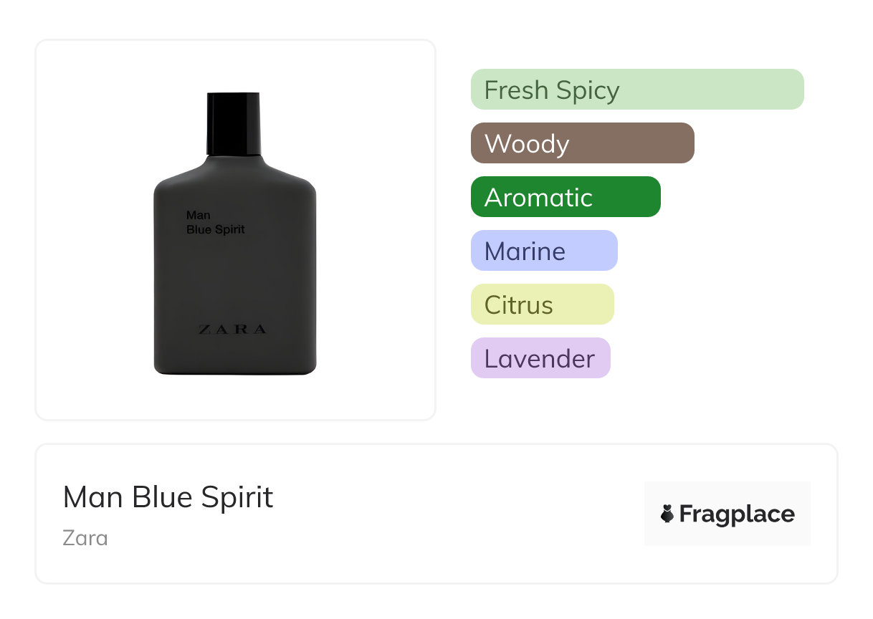Click the dark green Aromatic accord
This screenshot has height=619, width=873.
[x=565, y=197]
